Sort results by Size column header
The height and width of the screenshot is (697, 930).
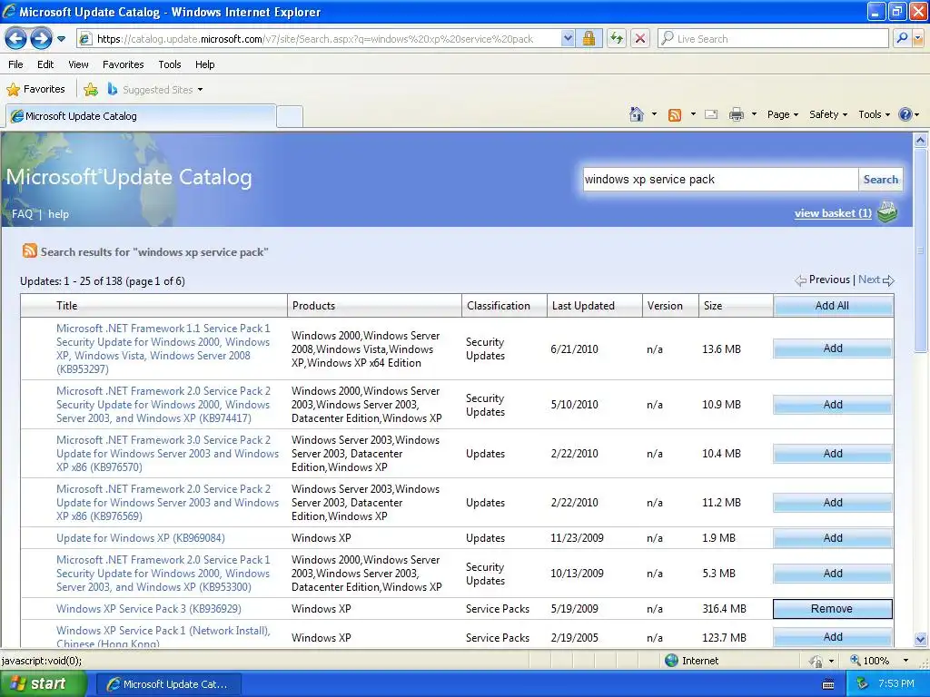pos(736,306)
